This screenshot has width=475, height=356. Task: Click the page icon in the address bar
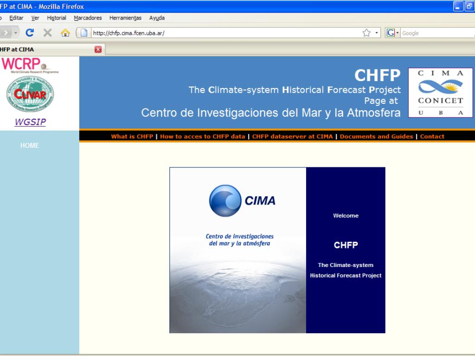pos(84,33)
